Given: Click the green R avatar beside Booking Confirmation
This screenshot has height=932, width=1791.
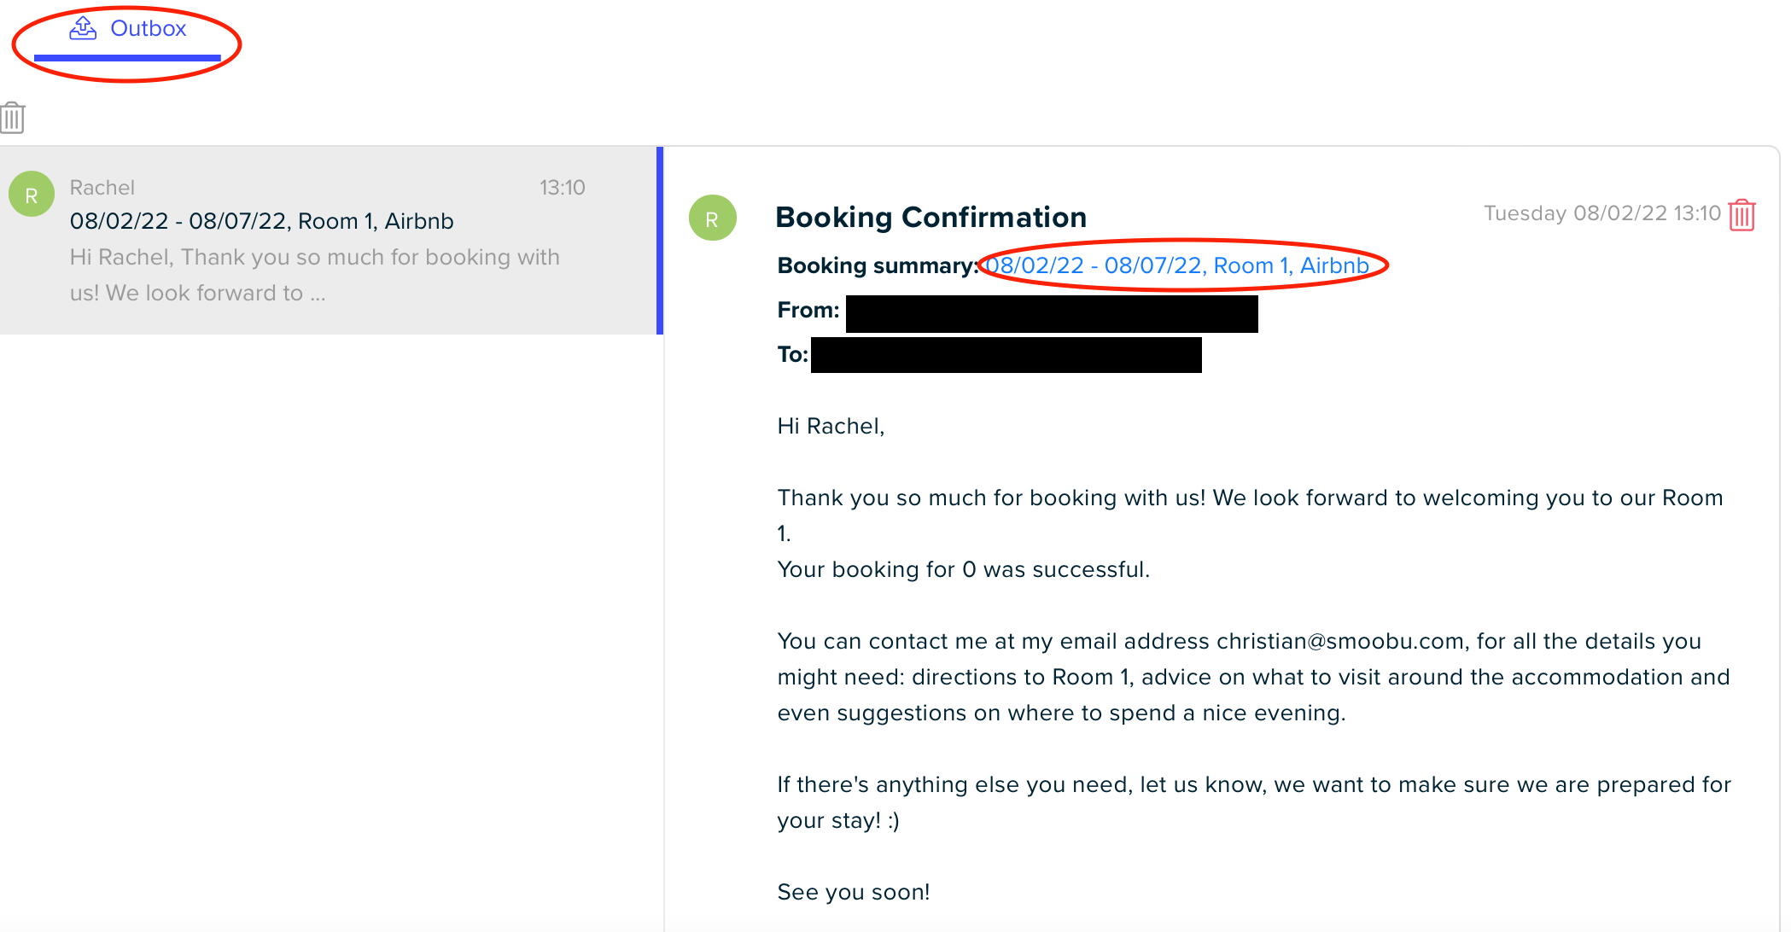Looking at the screenshot, I should [712, 218].
